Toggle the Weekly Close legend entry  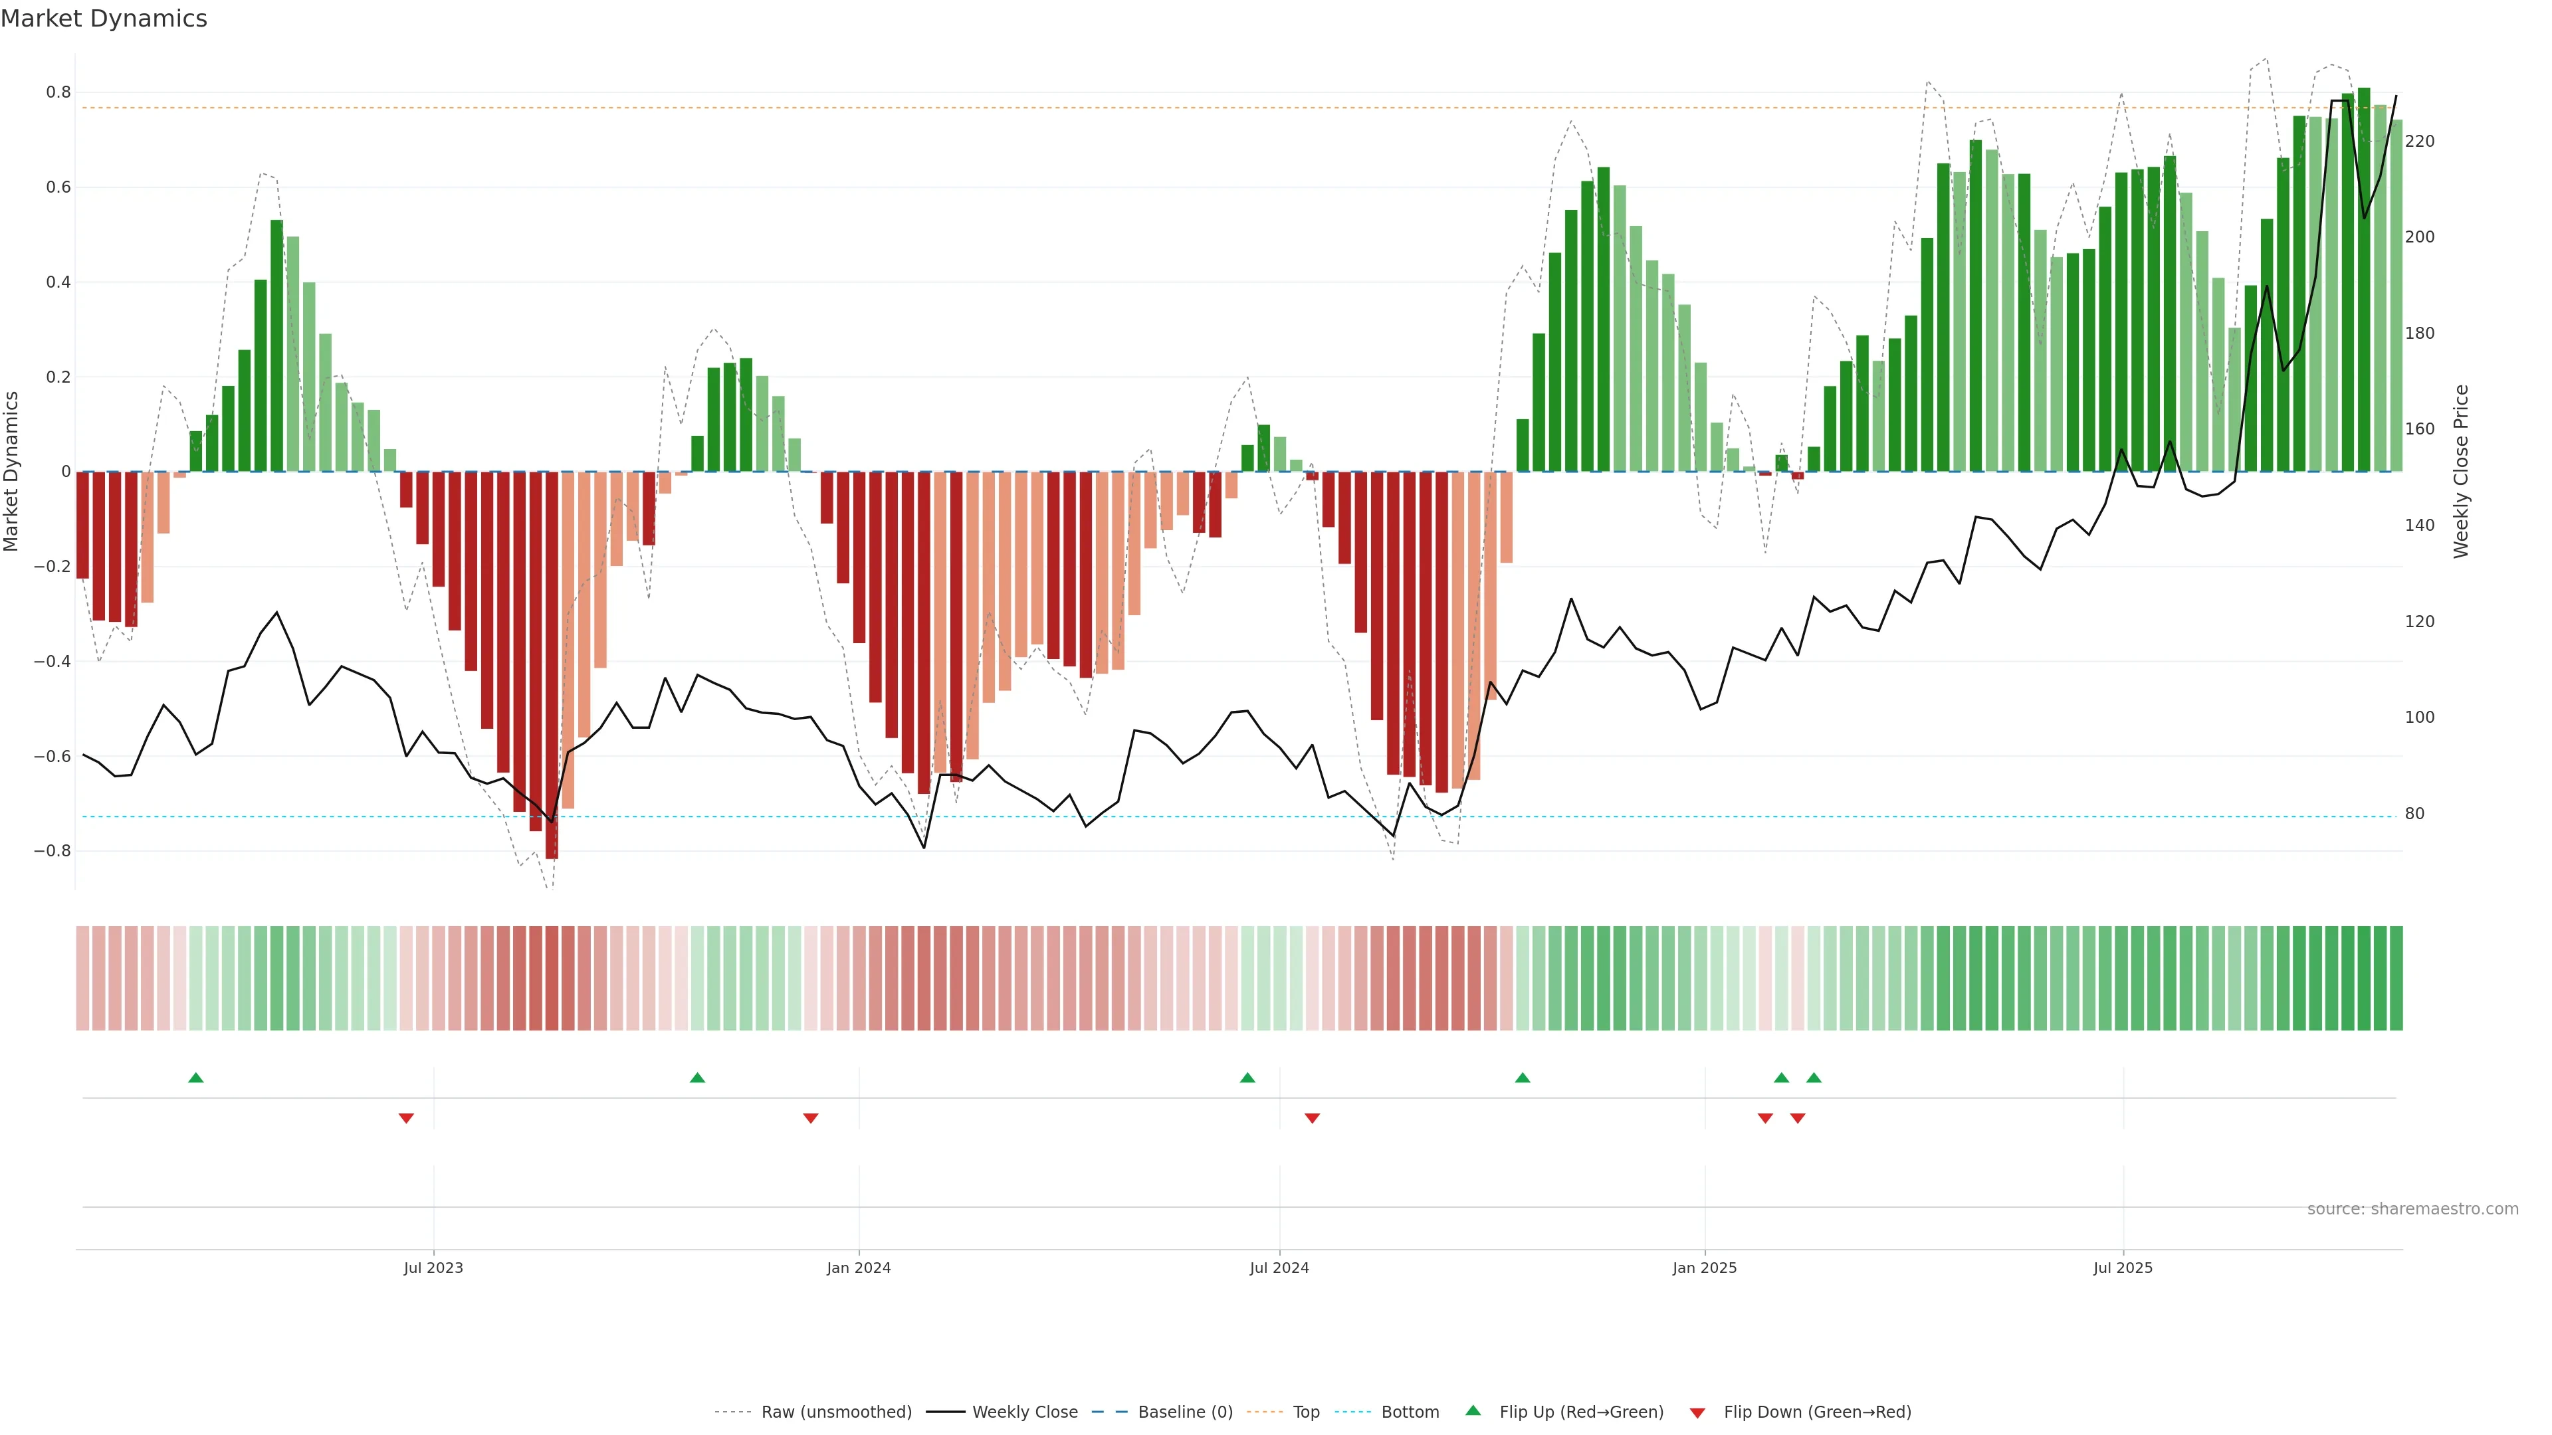1024,1412
